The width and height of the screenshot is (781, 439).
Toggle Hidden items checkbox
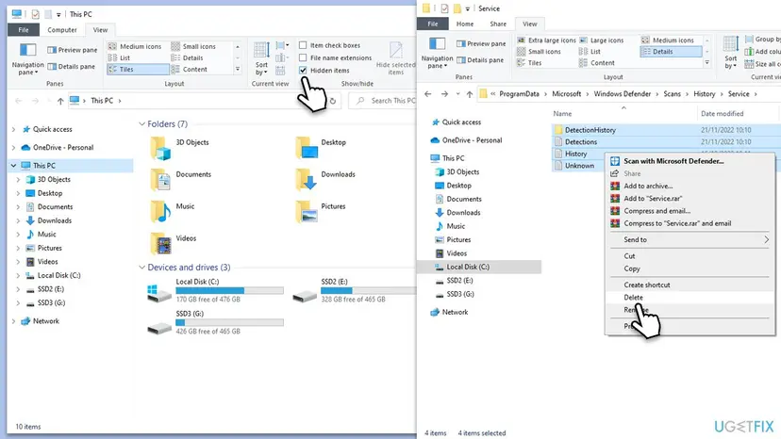coord(303,70)
